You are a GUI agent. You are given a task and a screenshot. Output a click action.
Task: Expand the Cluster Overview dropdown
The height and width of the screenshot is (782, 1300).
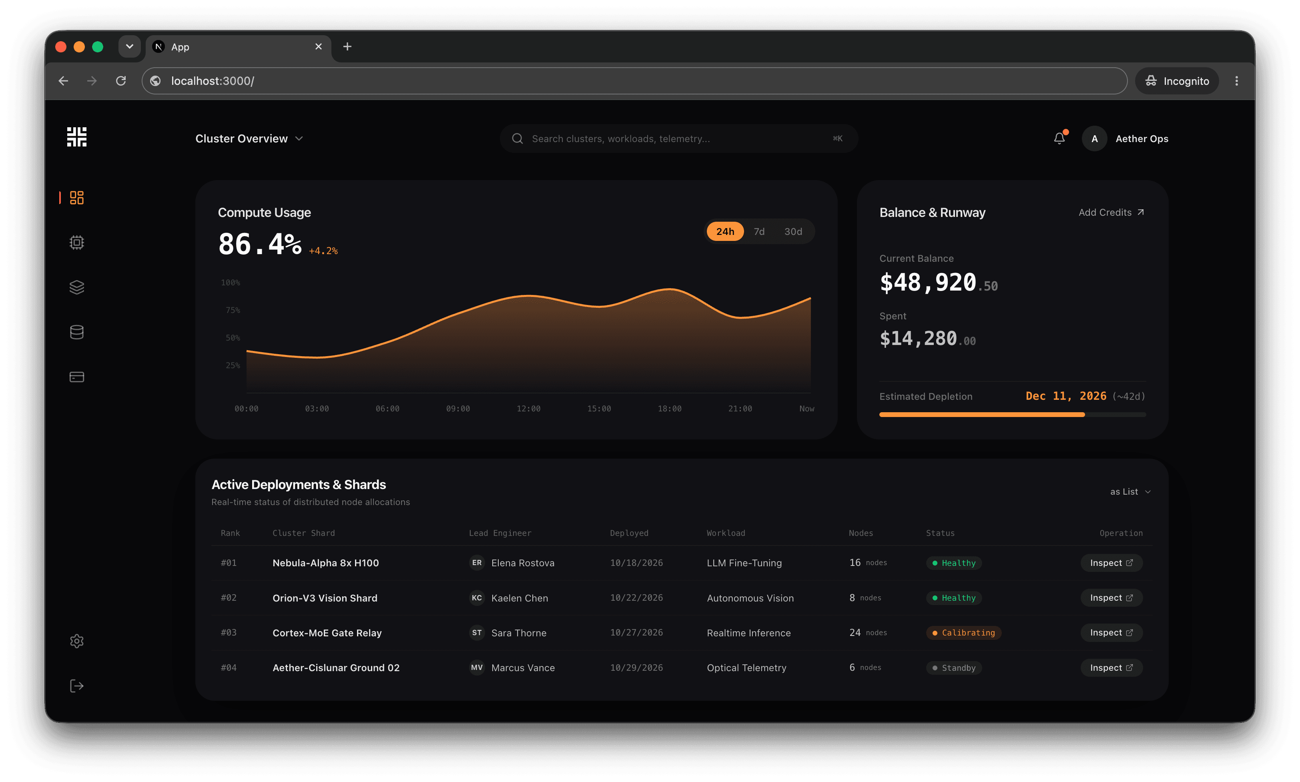tap(249, 138)
